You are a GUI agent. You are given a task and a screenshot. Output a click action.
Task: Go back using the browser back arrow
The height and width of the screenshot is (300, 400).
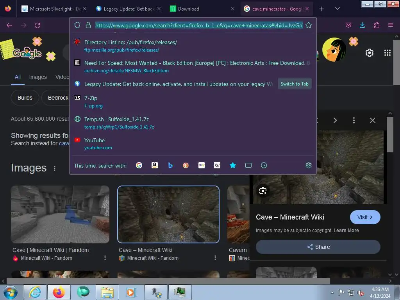tap(9, 25)
